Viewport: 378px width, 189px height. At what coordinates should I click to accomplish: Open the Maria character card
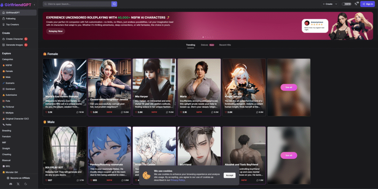(199, 87)
